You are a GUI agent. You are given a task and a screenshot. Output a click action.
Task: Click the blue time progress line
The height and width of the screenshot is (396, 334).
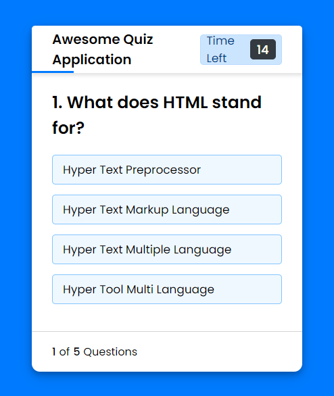53,72
